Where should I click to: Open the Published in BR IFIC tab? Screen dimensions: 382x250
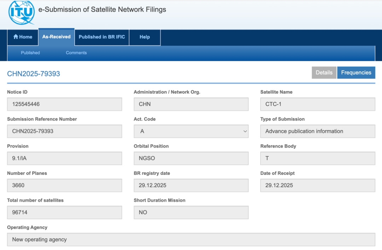click(x=102, y=37)
